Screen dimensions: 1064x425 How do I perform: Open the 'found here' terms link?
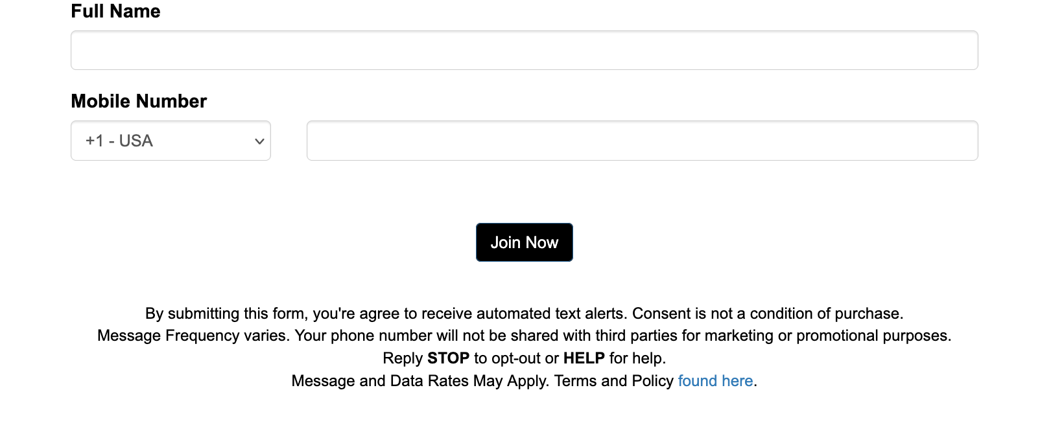[715, 381]
